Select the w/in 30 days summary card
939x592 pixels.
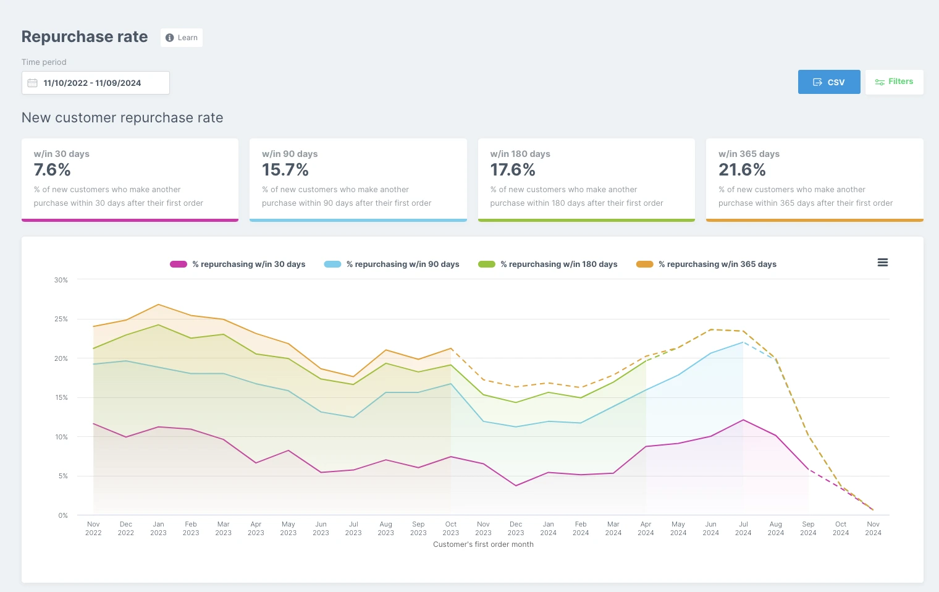[x=130, y=180]
